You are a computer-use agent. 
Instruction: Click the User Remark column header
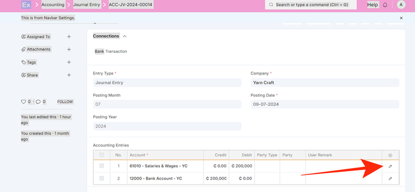click(x=344, y=155)
